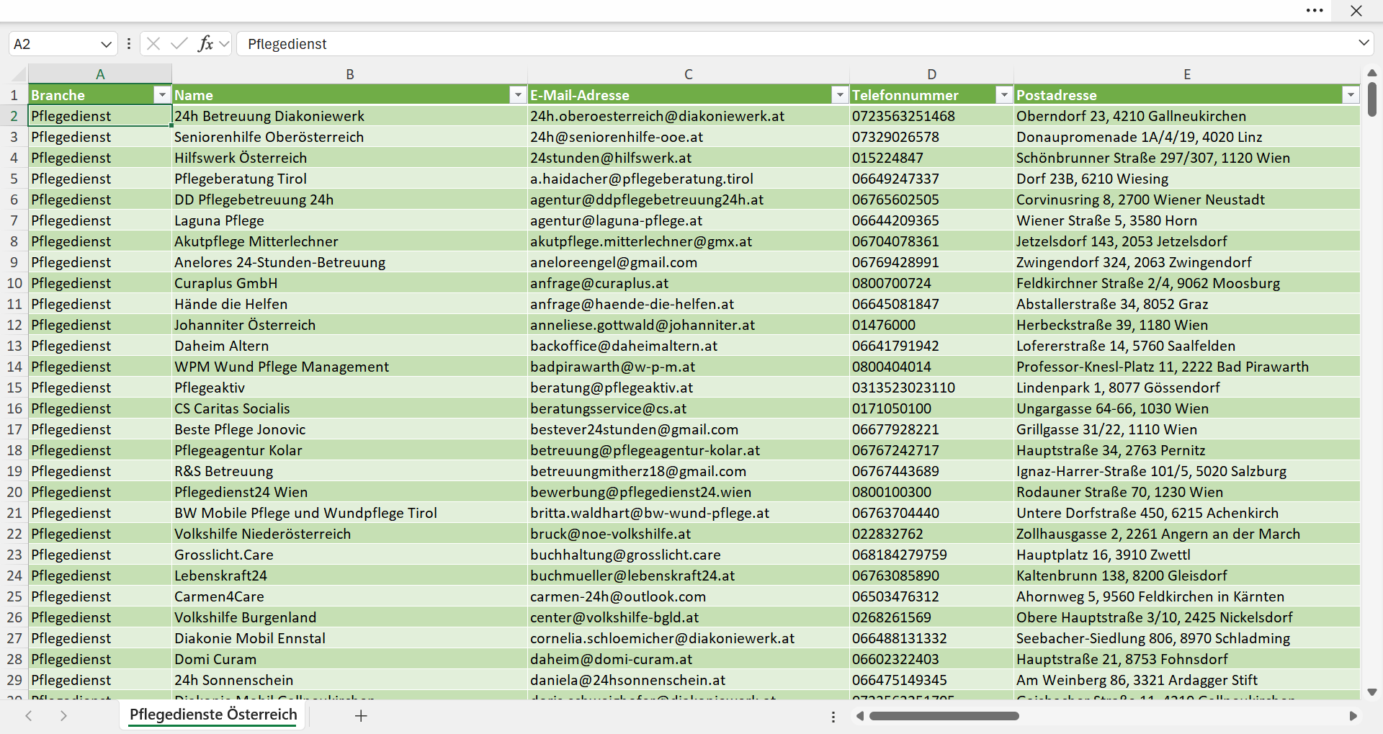Click the vertical scrollbar thumb

click(1371, 99)
